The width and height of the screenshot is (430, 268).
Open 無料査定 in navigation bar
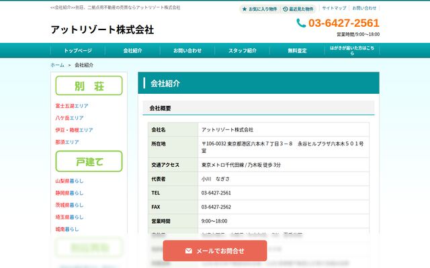297,51
